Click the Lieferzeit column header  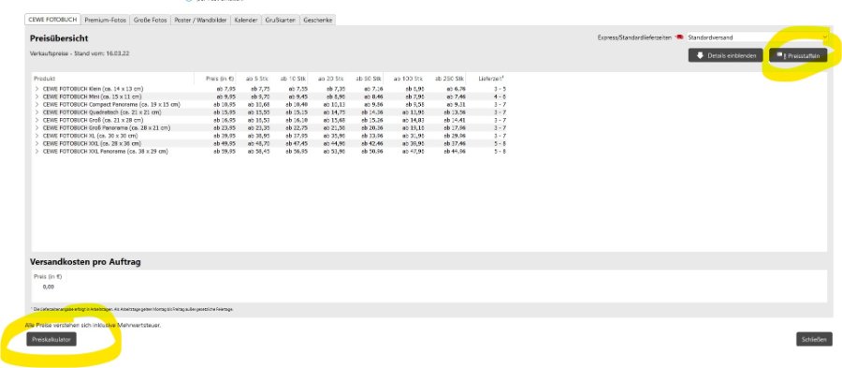pos(491,79)
